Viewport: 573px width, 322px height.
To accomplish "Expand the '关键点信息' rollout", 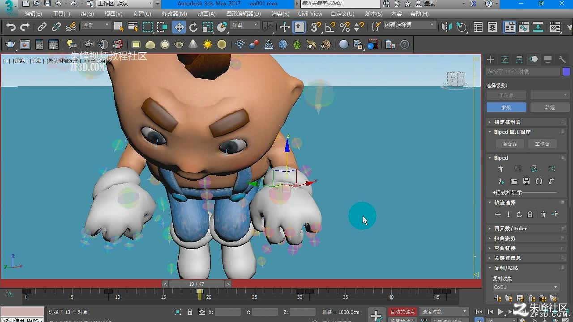I will [526, 258].
